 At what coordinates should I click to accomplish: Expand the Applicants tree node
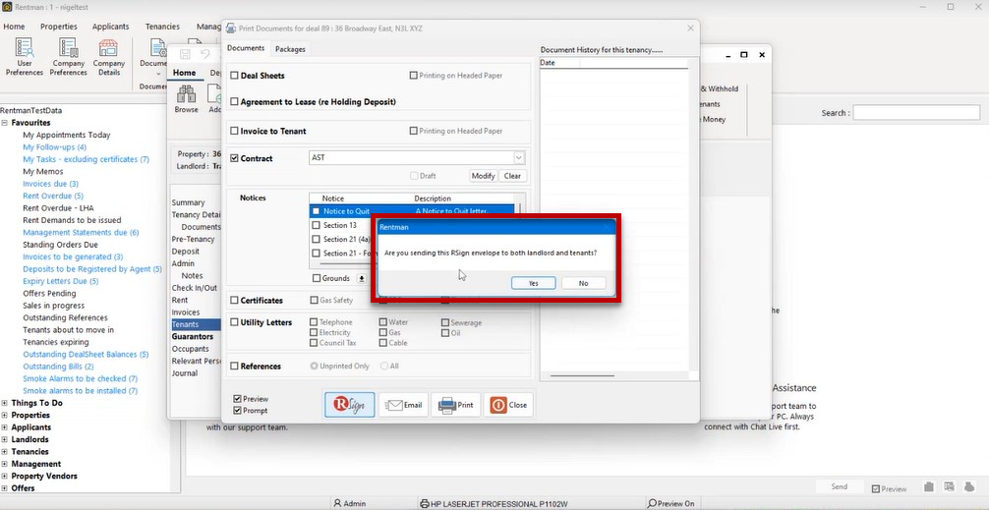point(5,427)
